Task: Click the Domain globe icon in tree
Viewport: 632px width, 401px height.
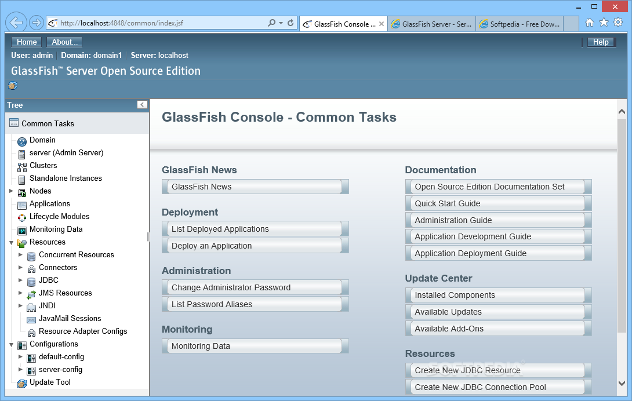Action: (x=22, y=141)
